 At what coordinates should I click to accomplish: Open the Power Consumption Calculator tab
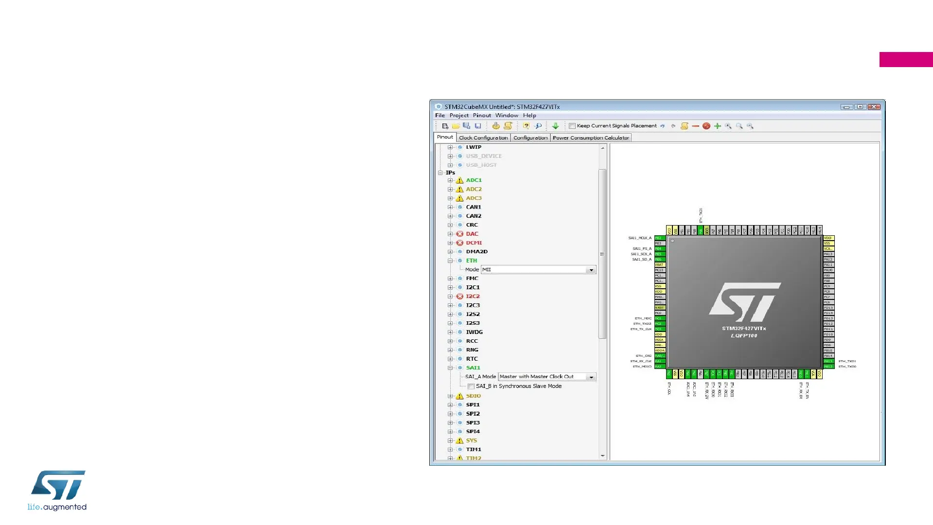point(590,138)
